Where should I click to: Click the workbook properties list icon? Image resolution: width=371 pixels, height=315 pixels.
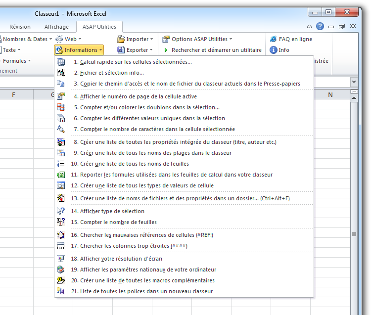[61, 142]
